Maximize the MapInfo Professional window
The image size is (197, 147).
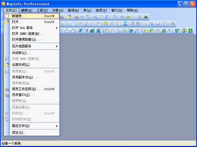coord(186,4)
